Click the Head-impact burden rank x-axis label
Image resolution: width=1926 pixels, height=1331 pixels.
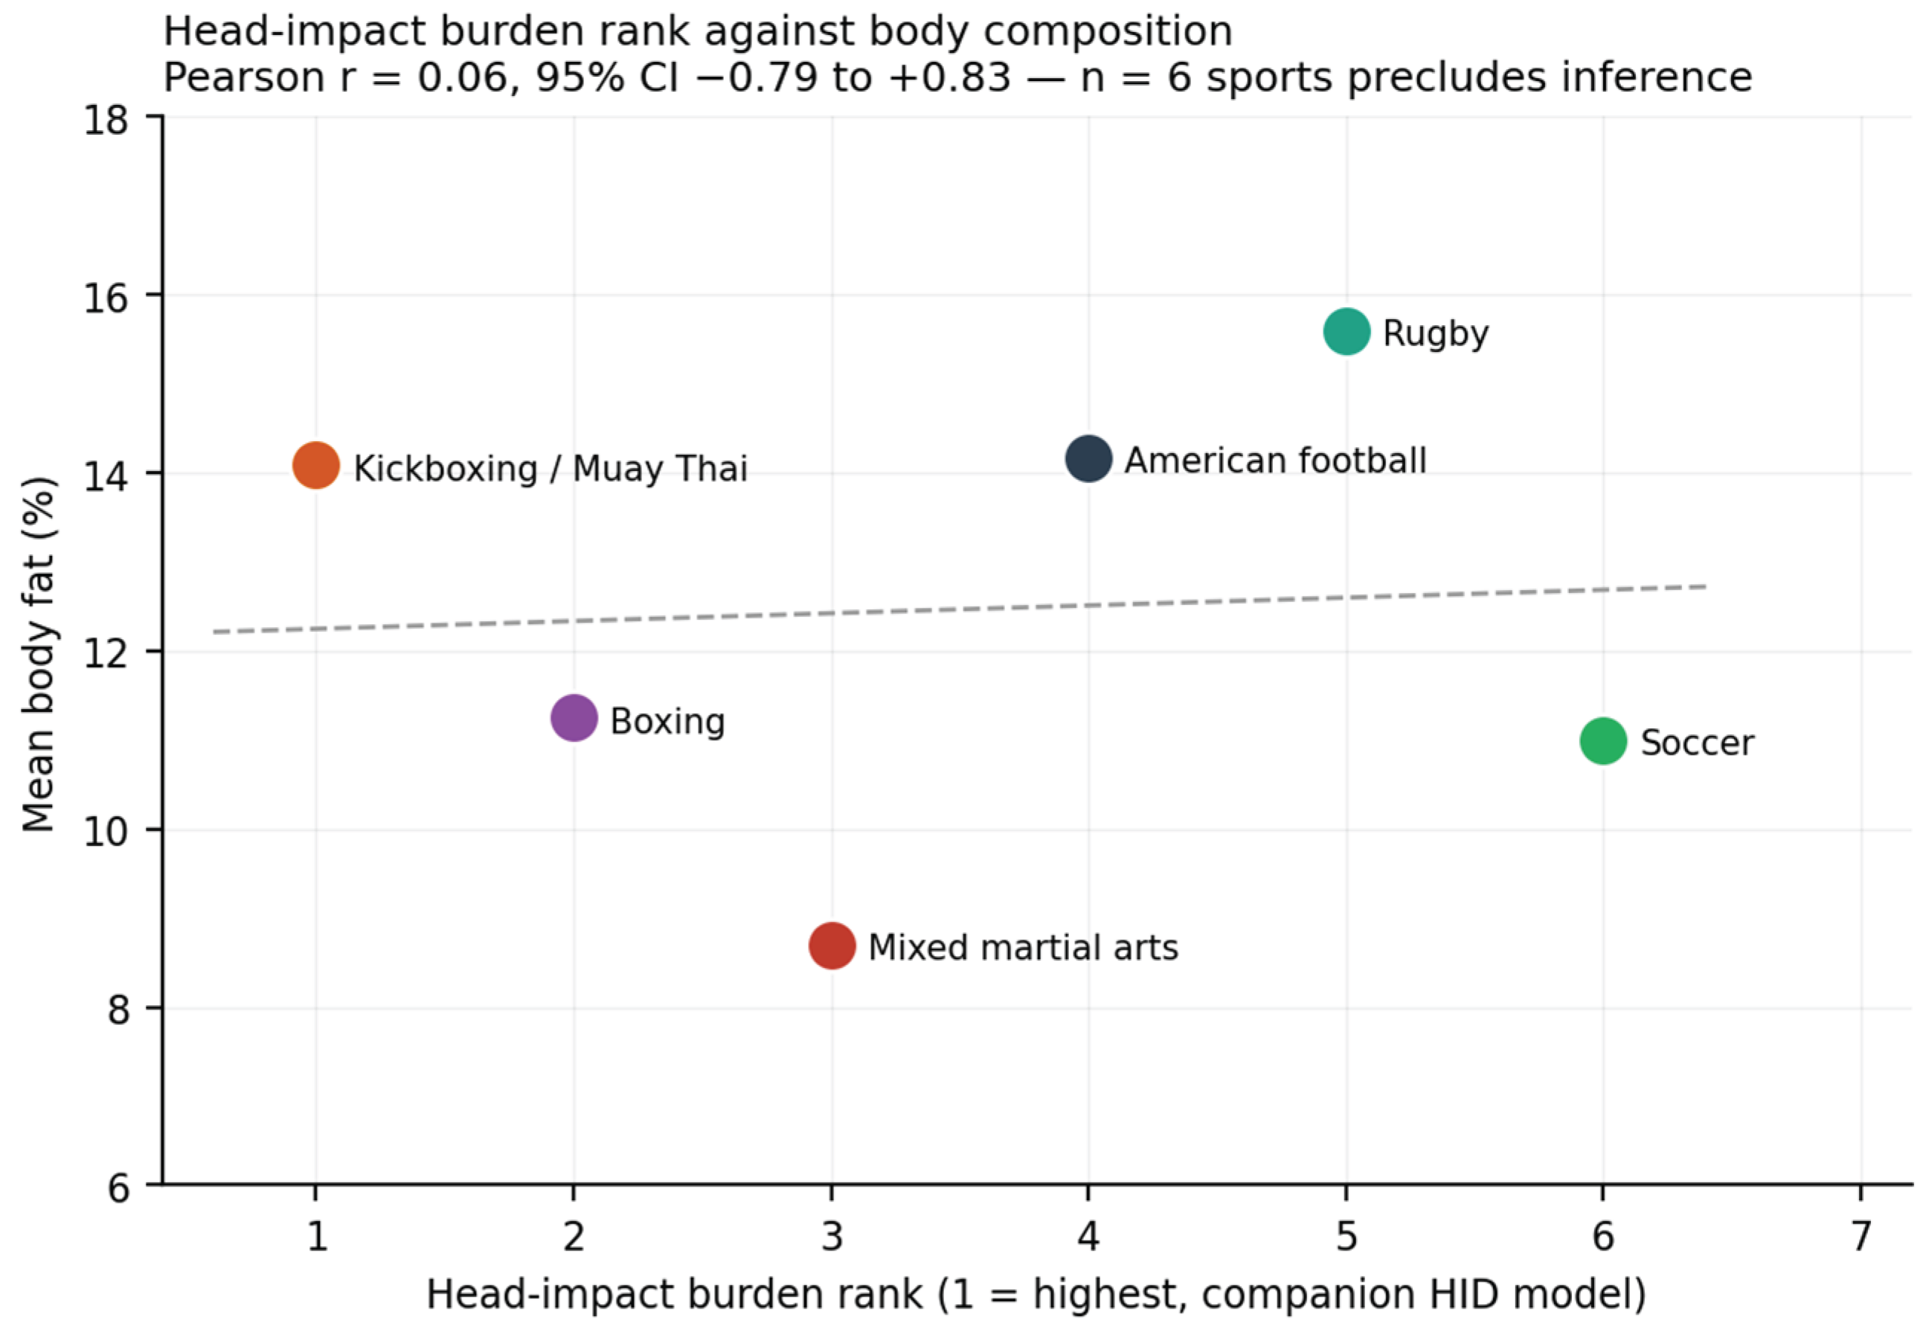click(1036, 1295)
